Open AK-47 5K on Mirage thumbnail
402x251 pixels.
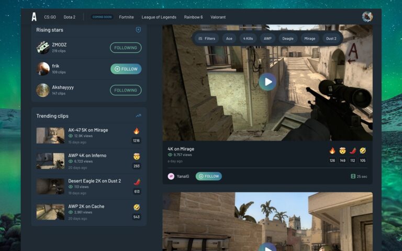coord(50,135)
